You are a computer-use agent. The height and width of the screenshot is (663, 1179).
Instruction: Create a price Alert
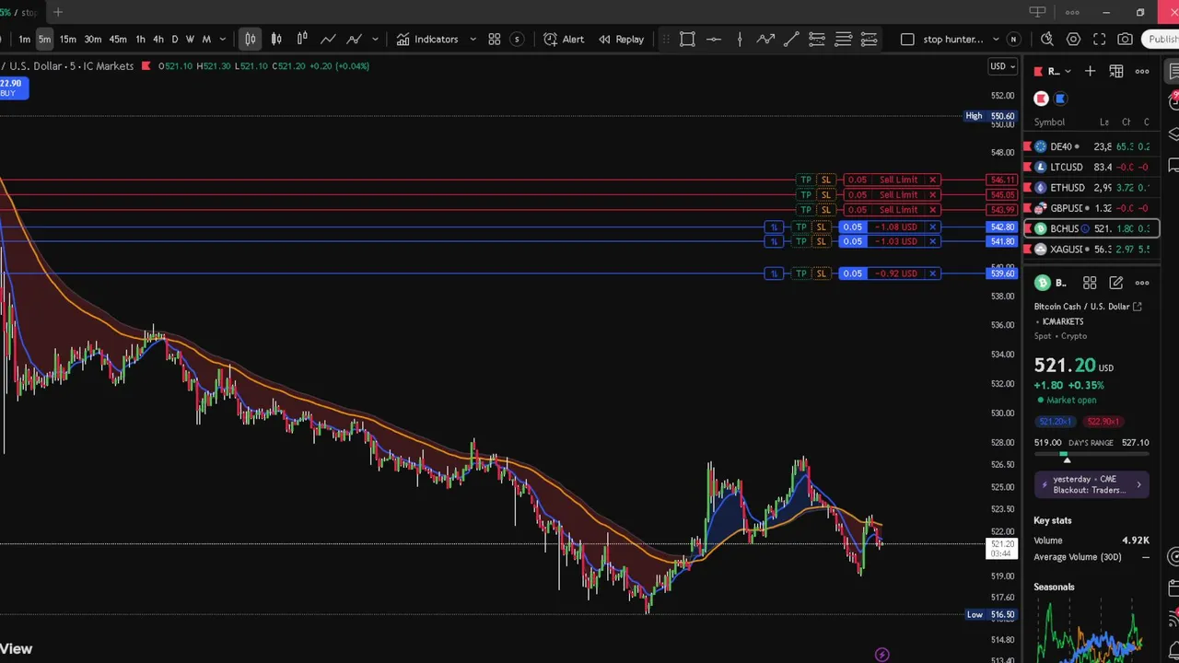click(x=564, y=39)
